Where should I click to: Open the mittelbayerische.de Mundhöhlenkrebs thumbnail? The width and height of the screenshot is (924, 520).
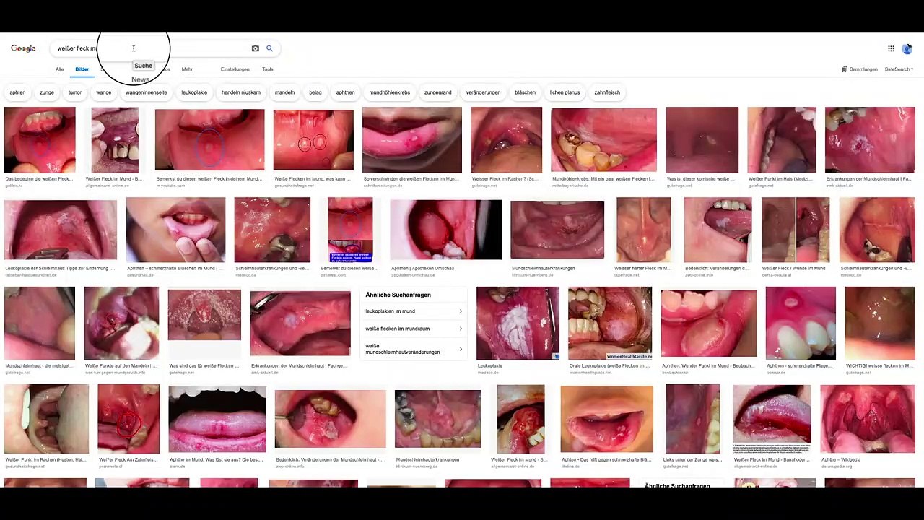(604, 140)
